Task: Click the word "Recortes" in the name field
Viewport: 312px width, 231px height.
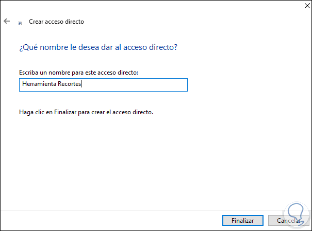Action: 69,85
